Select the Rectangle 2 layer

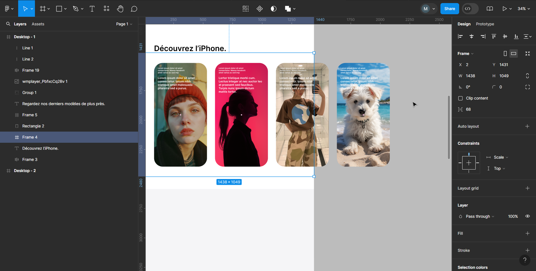69,126
